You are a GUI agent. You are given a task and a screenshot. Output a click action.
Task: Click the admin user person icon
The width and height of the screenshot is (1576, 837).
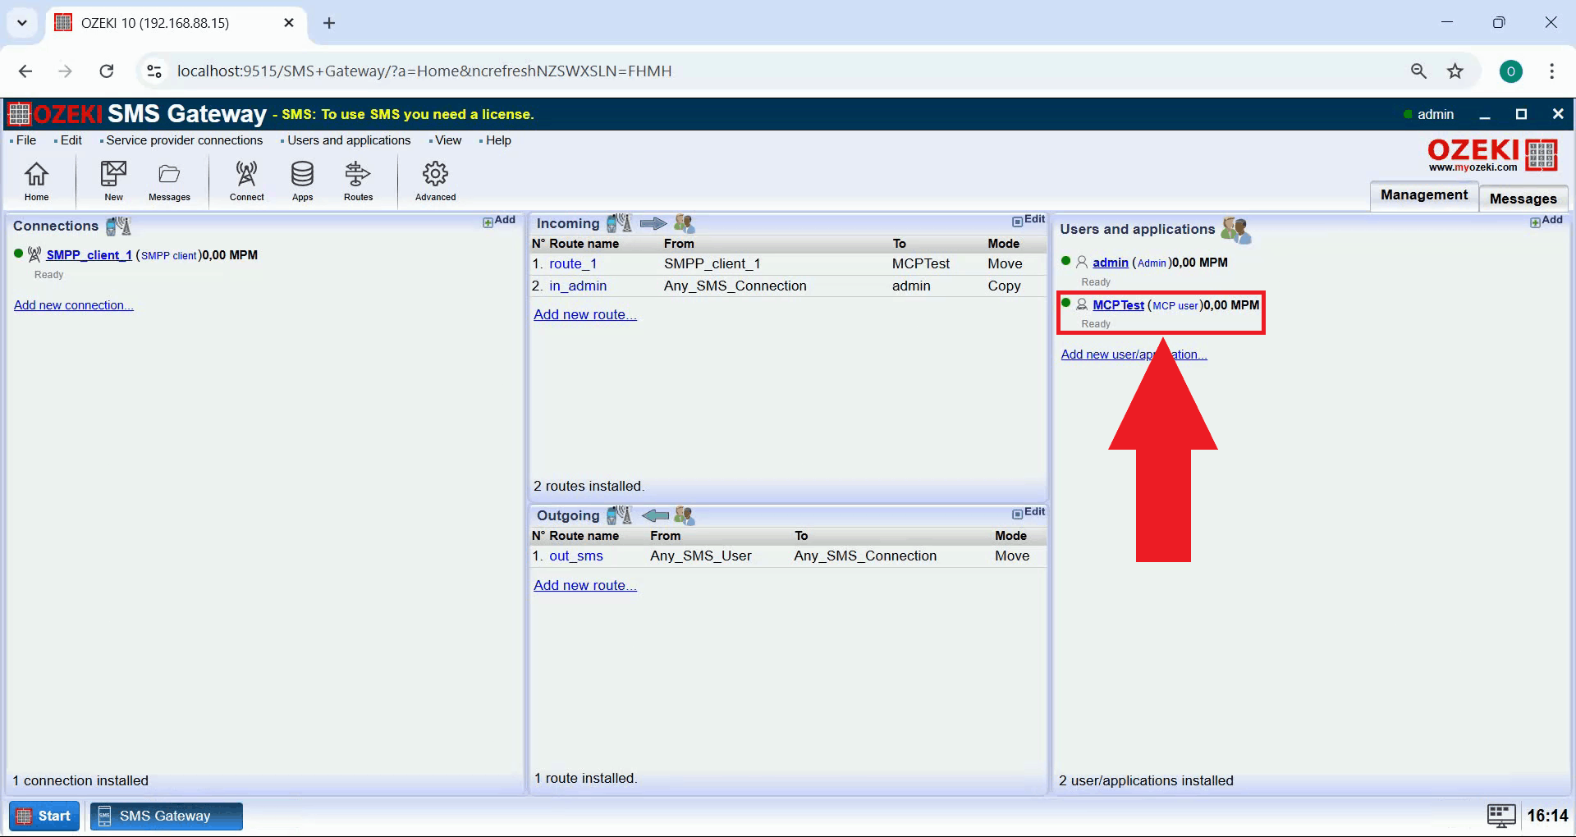[1082, 262]
